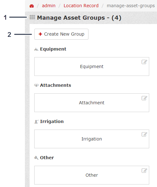Image resolution: width=157 pixels, height=187 pixels.
Task: Click the Manage Asset Groups heading
Action: pos(79,18)
